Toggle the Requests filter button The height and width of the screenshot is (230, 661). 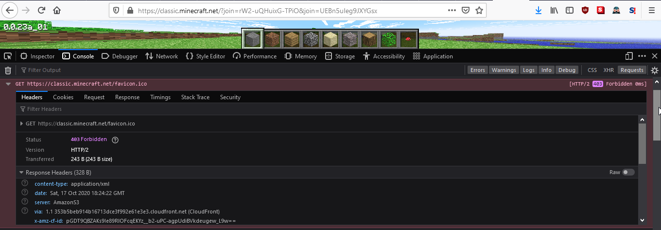(x=632, y=70)
